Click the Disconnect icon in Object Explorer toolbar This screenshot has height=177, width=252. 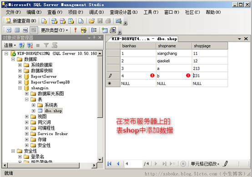pyautogui.click(x=30, y=46)
